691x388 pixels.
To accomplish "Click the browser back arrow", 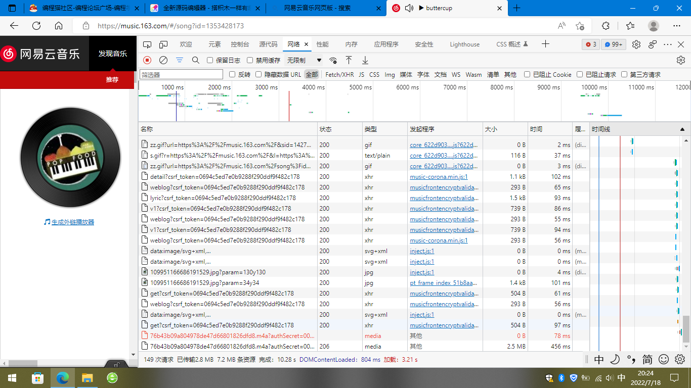I will point(14,26).
